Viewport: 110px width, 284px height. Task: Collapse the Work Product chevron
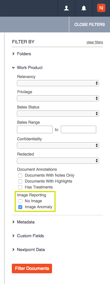(x=13, y=68)
